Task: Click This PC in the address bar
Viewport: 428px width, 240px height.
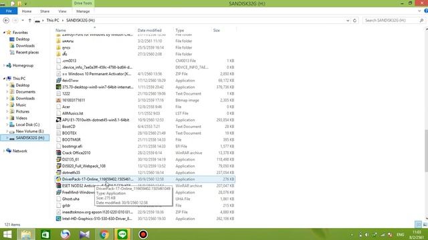Action: click(x=53, y=21)
